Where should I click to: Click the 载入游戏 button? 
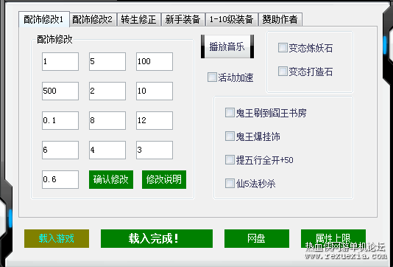coord(57,238)
